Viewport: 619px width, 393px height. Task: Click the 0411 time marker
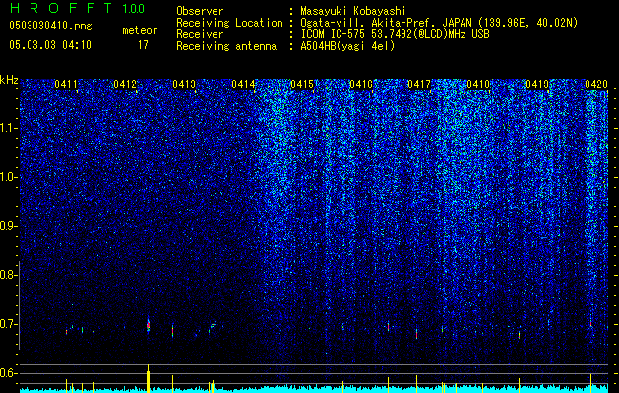pos(66,84)
